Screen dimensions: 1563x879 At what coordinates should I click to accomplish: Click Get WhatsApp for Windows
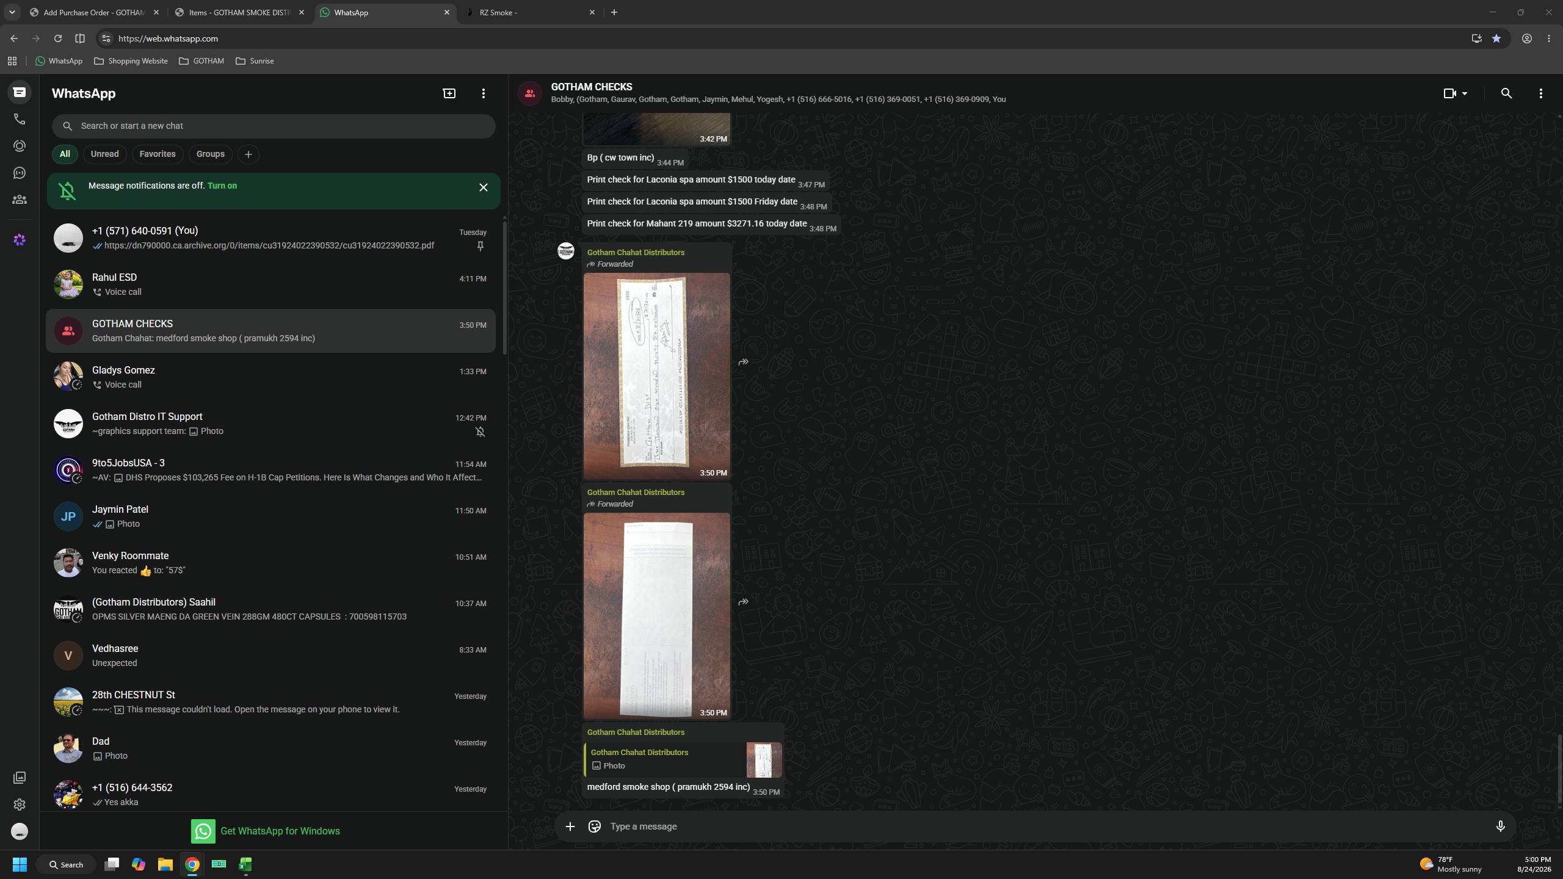(x=266, y=831)
